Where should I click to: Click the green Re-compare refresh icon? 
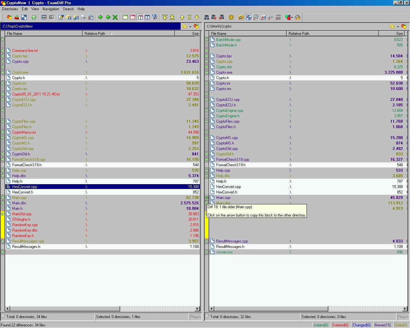(34, 17)
